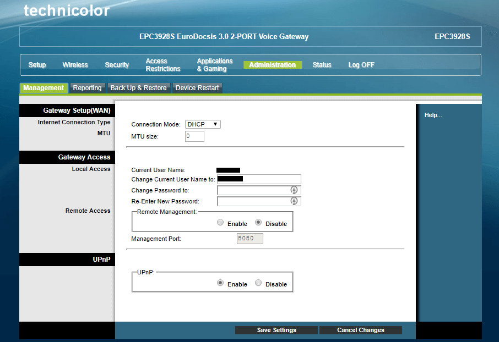The height and width of the screenshot is (342, 499).
Task: Click the technicolor logo
Action: (x=66, y=10)
